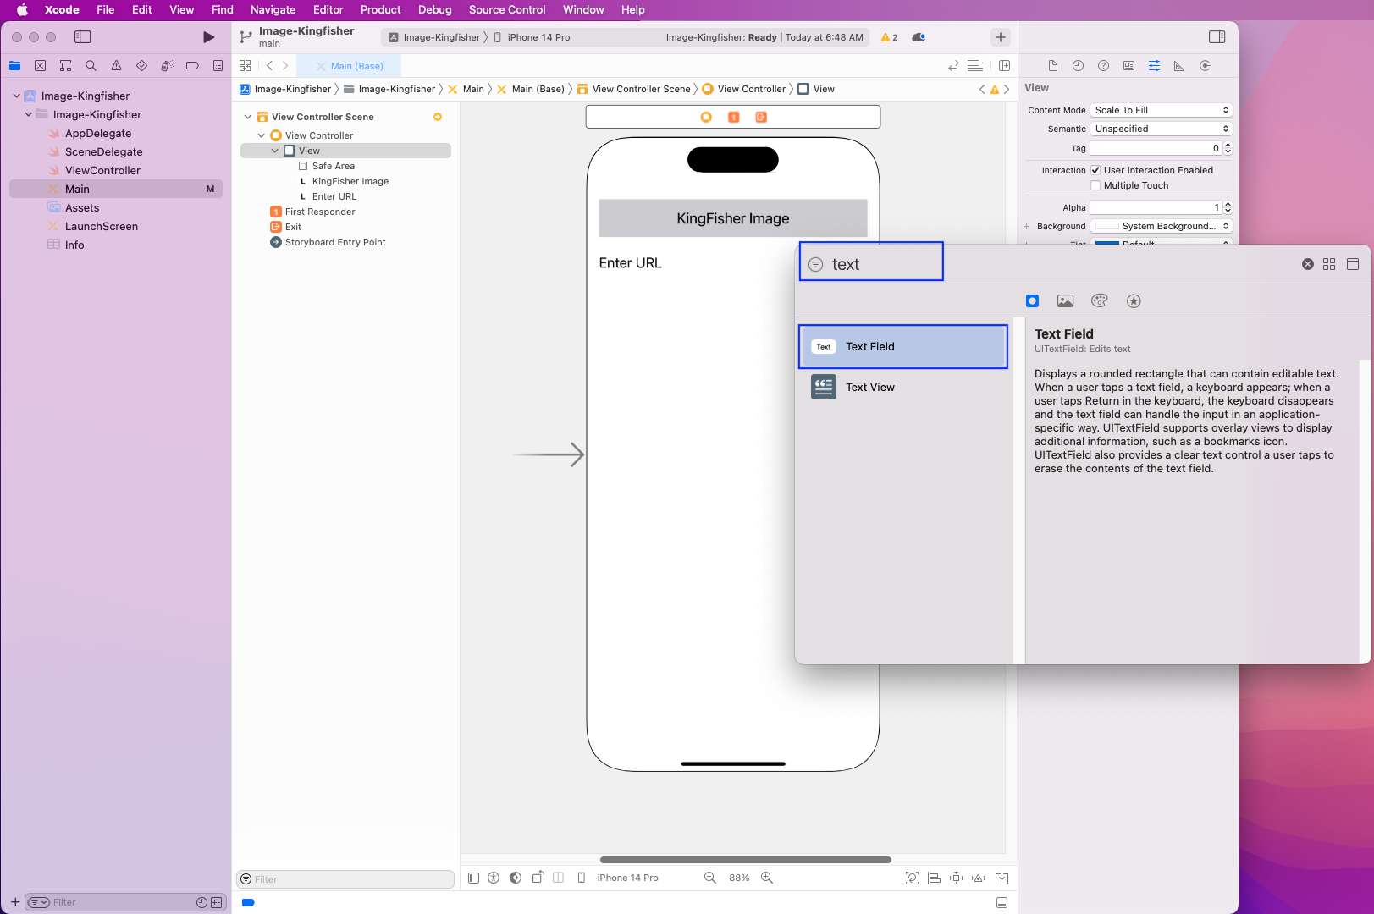The image size is (1374, 914).
Task: Select Enter URL label on canvas
Action: click(x=630, y=263)
